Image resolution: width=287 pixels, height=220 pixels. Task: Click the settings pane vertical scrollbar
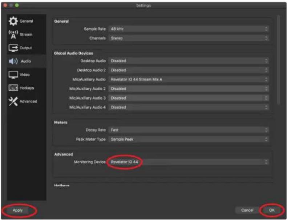click(x=279, y=60)
